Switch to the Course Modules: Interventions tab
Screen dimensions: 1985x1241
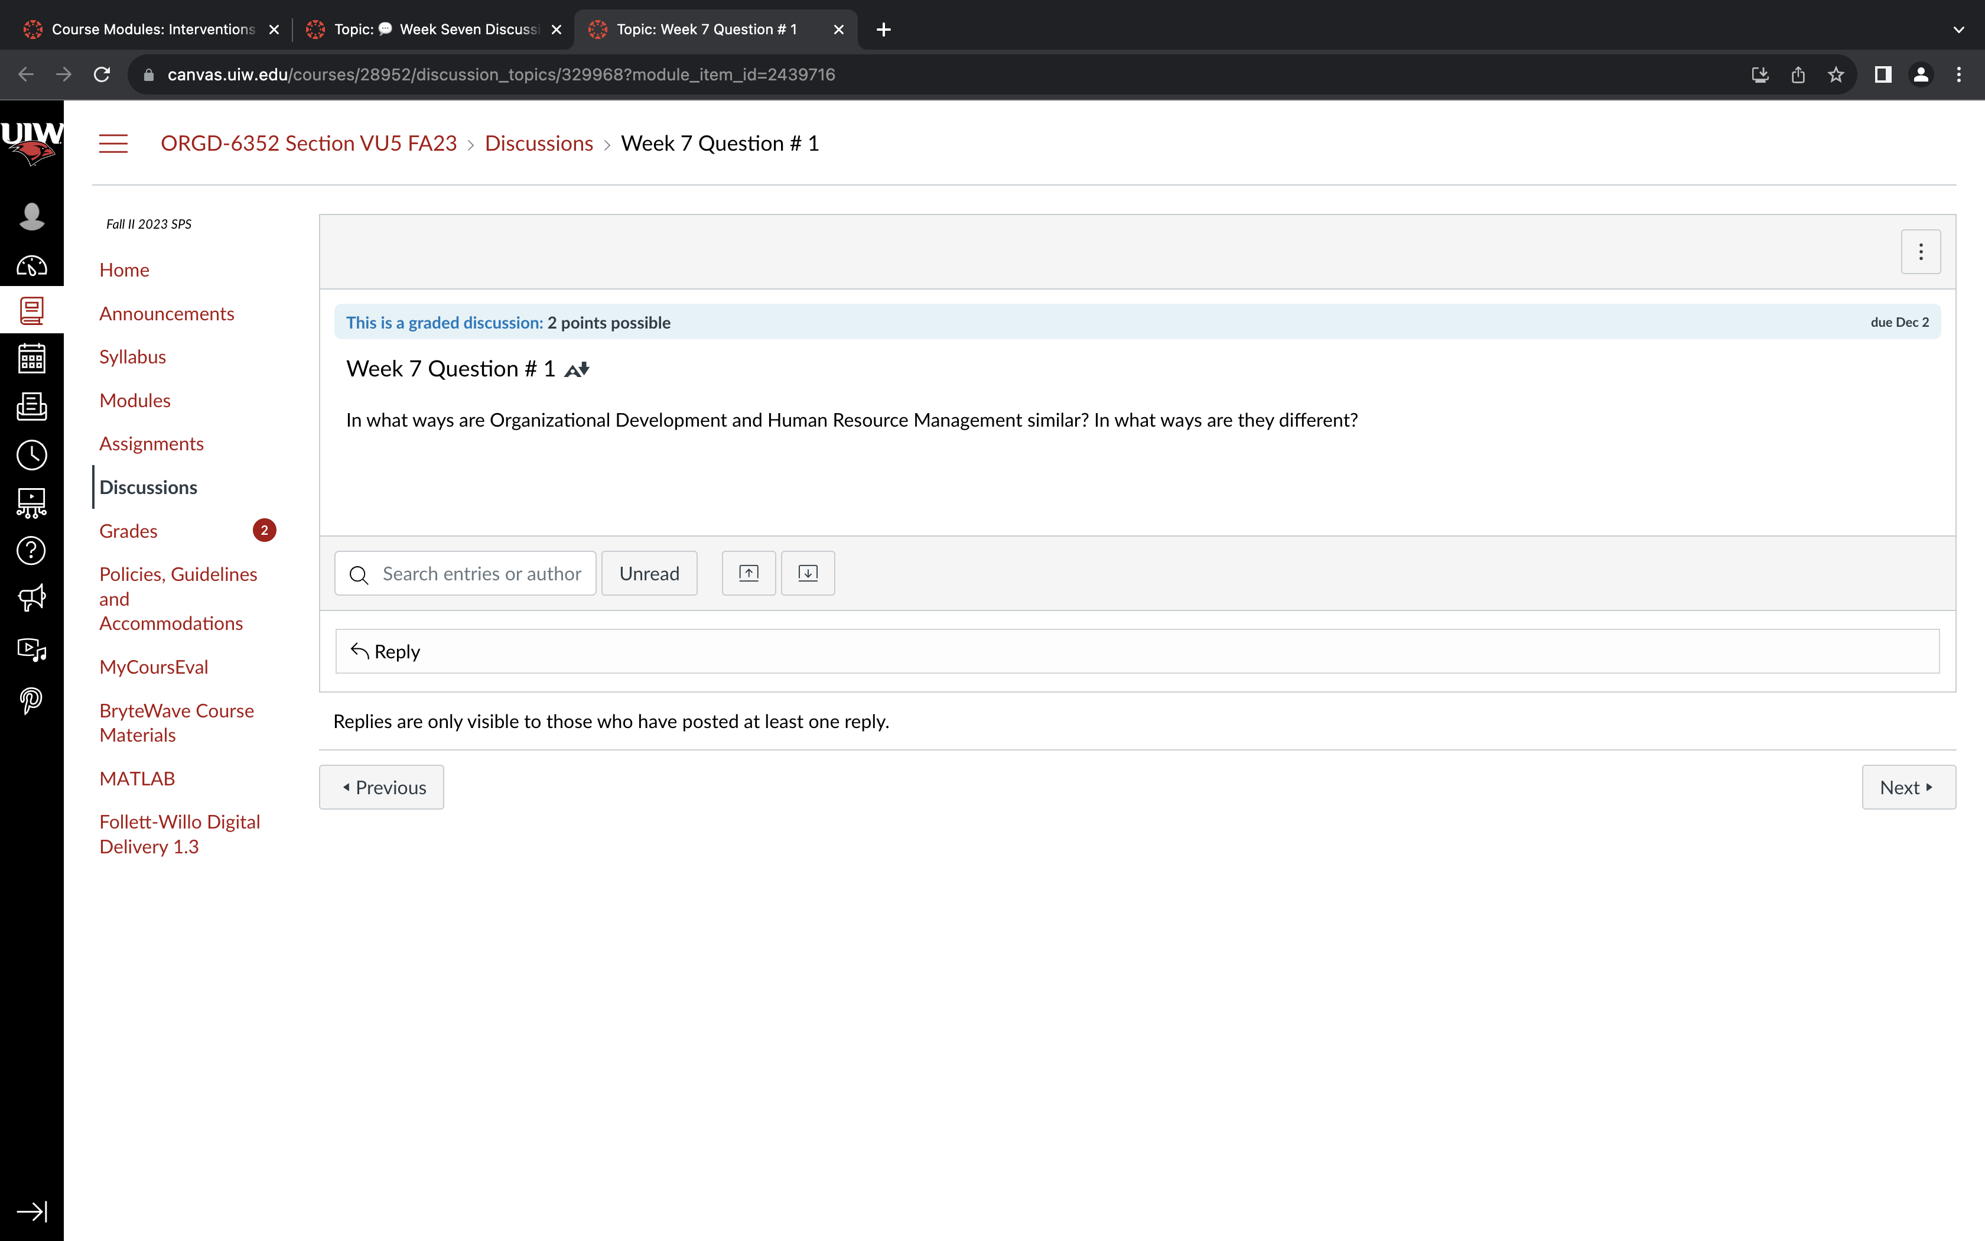152,30
